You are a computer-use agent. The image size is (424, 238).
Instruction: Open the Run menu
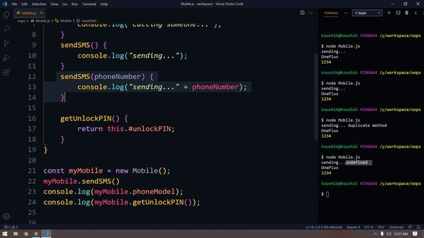point(75,4)
